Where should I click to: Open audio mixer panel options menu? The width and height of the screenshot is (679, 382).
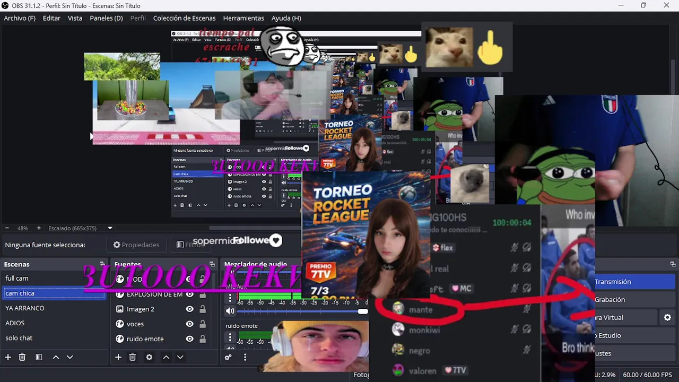(x=245, y=357)
